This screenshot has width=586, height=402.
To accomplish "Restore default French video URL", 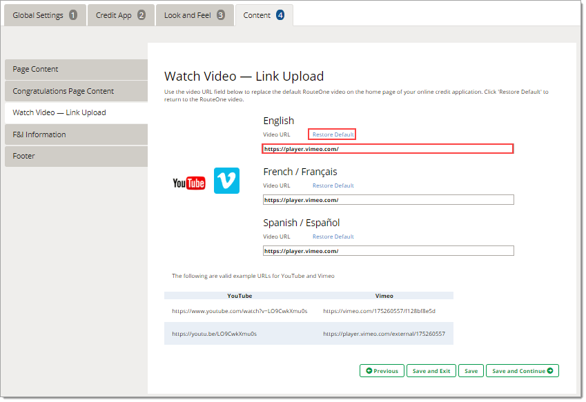I will (333, 185).
